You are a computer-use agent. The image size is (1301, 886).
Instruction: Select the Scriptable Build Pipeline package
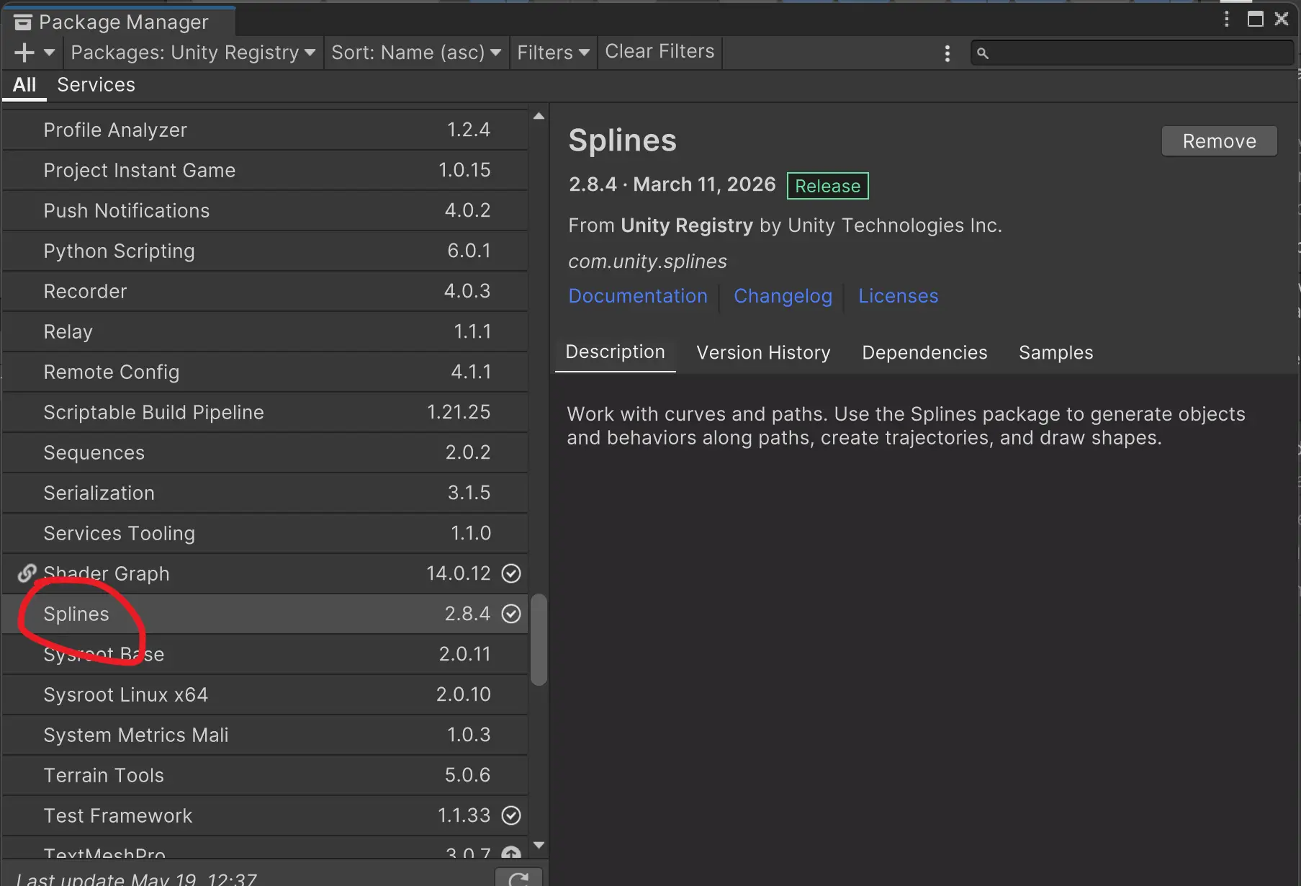[x=265, y=412]
